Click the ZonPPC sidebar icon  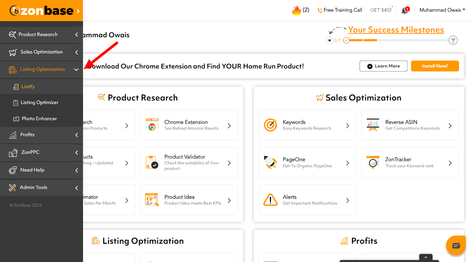coord(13,153)
